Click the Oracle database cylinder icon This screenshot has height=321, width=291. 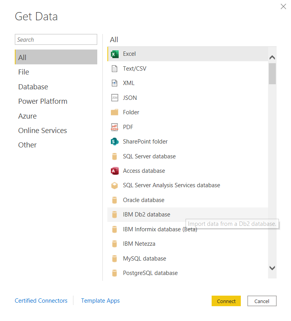click(x=114, y=200)
